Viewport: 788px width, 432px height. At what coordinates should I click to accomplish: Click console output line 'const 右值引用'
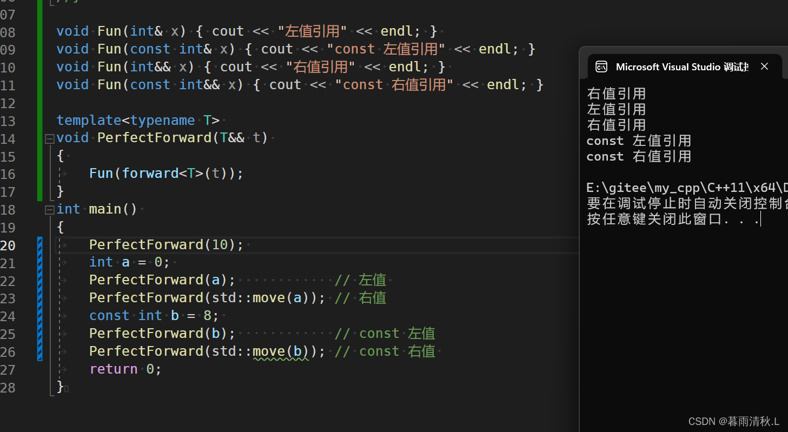tap(639, 157)
